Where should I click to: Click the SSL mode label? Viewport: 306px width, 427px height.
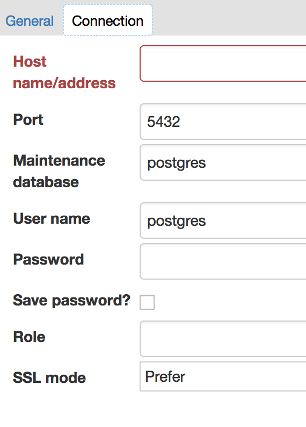49,378
